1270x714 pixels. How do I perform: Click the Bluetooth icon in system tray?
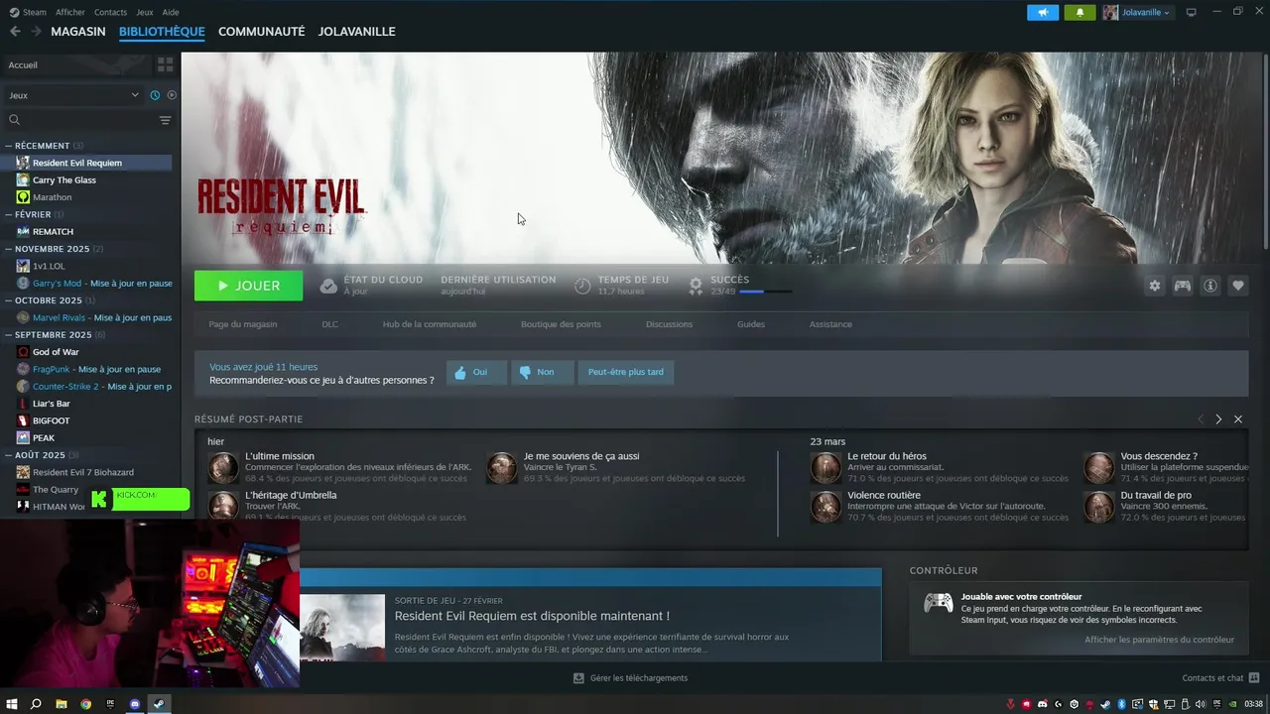[1121, 704]
